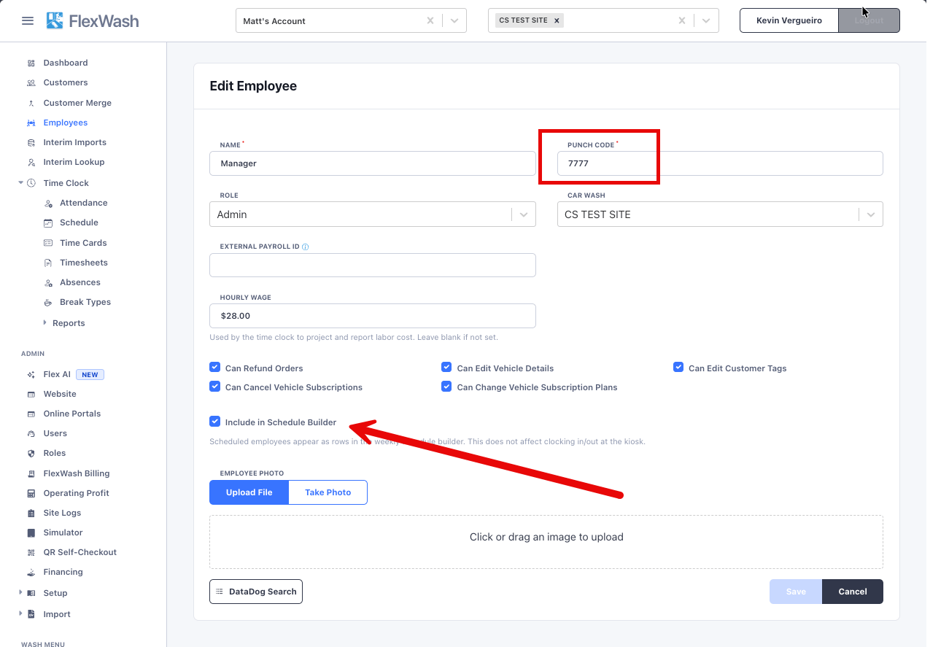Open the Roles admin page
This screenshot has height=647, width=949.
54,453
